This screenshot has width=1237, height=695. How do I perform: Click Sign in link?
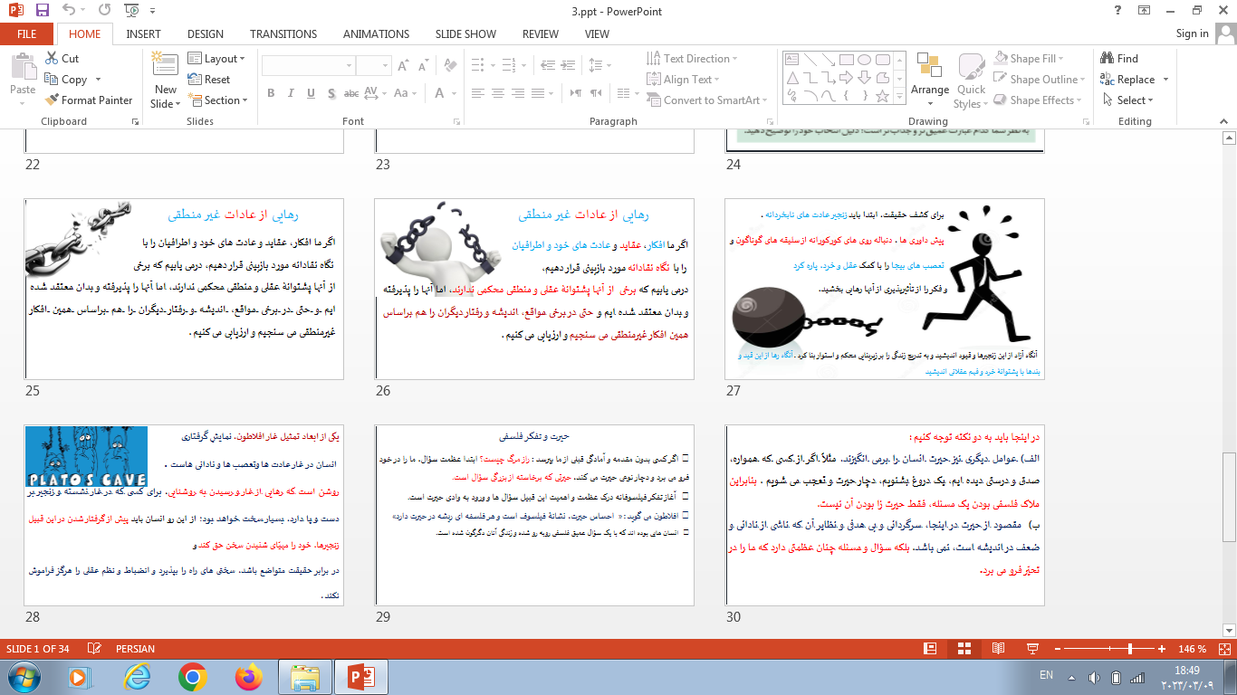1192,33
